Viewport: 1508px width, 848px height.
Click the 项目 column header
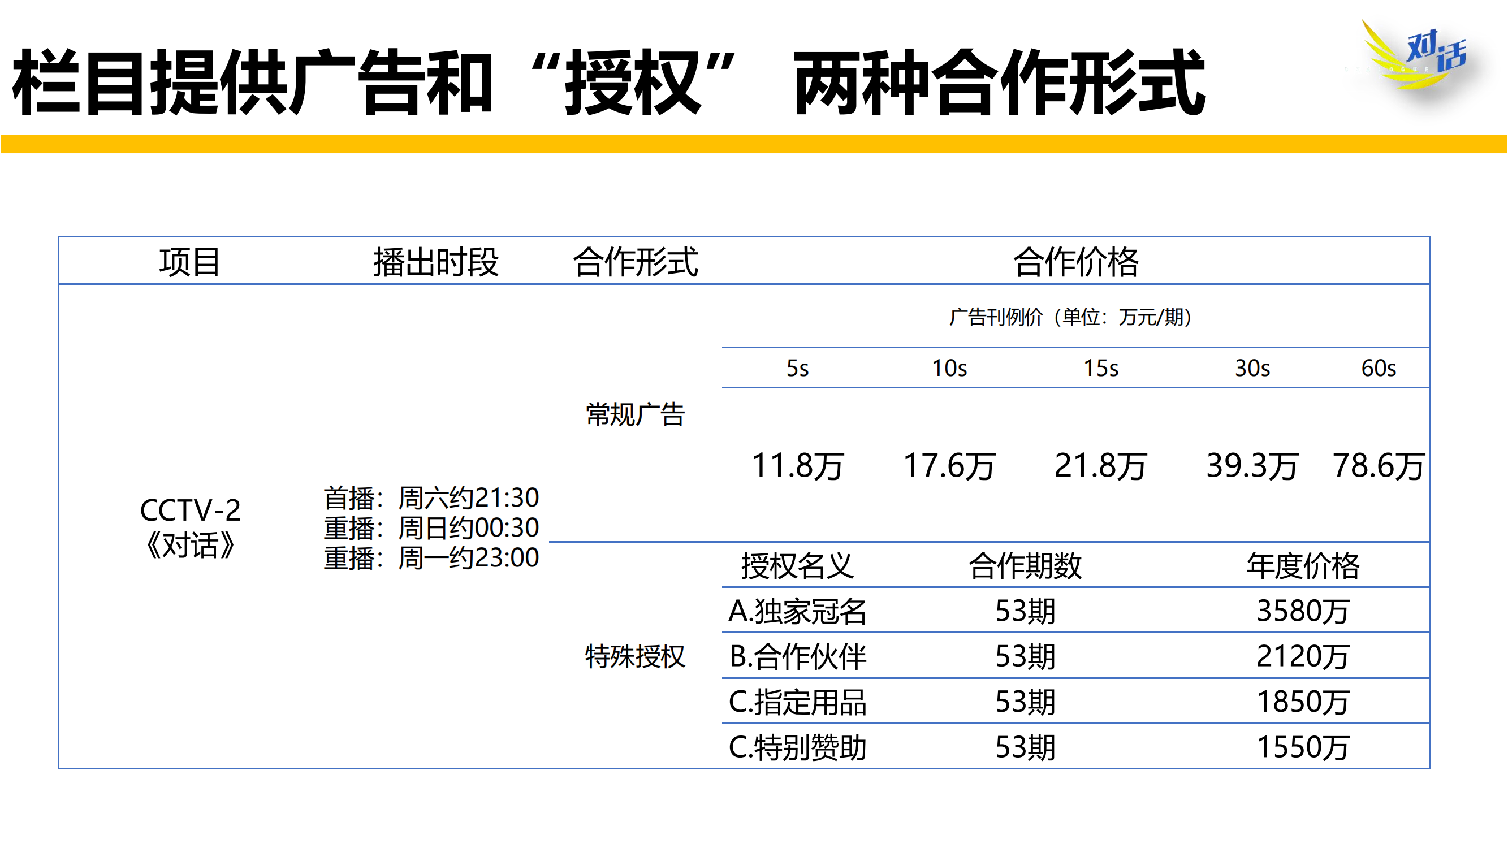189,262
